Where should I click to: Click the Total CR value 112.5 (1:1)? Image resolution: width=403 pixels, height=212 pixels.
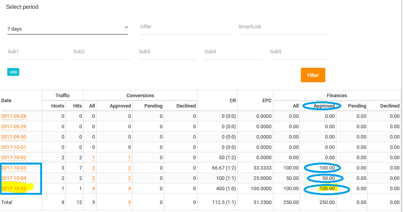tap(224, 202)
